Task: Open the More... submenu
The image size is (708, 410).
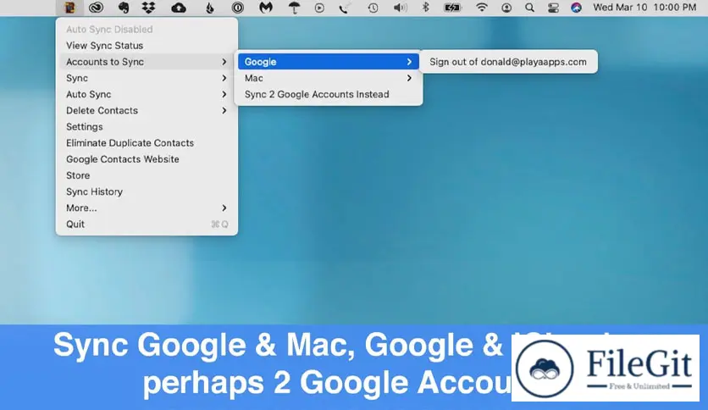Action: 147,208
